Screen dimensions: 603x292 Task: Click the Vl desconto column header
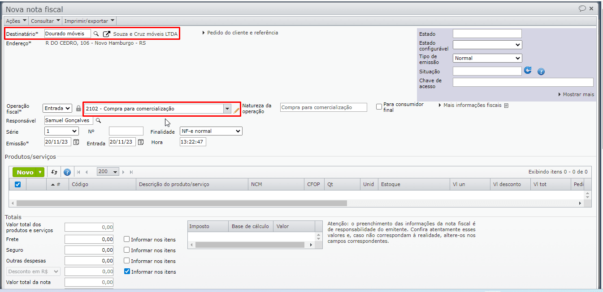[x=510, y=184]
